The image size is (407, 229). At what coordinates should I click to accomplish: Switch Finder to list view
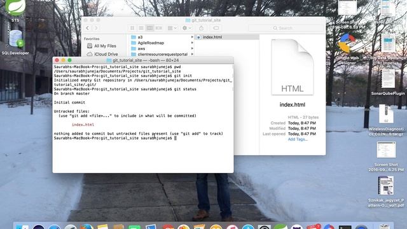[x=141, y=28]
